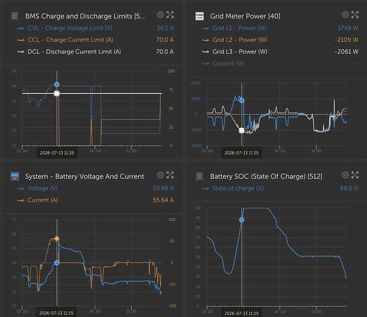The width and height of the screenshot is (367, 317).
Task: Click timestamp tooltip under battery voltage chart
Action: [x=56, y=313]
